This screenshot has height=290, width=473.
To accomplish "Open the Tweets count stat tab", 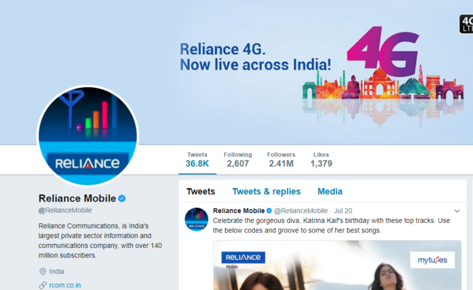I will pos(197,160).
